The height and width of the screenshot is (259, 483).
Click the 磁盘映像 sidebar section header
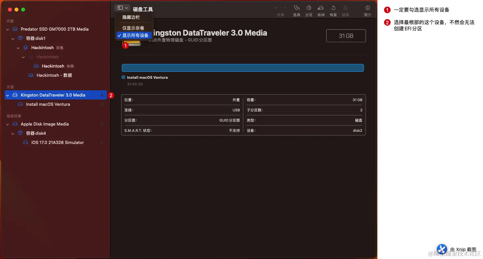pyautogui.click(x=14, y=116)
